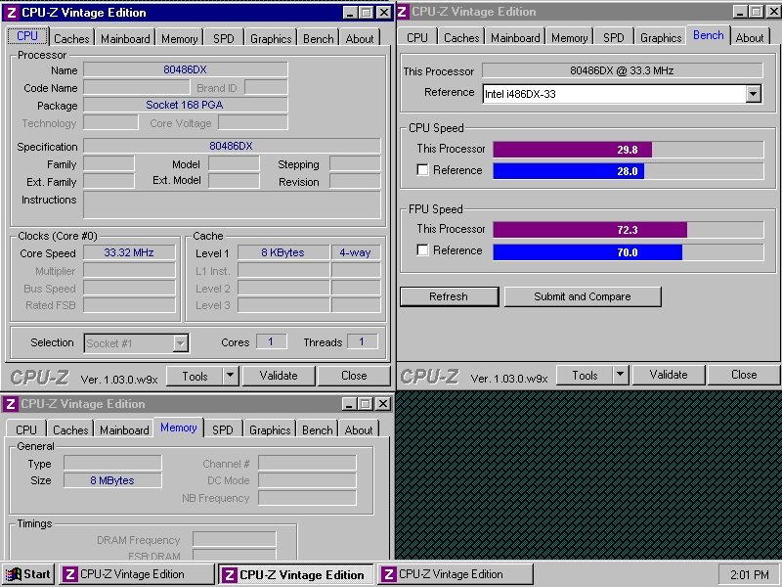782x587 pixels.
Task: Click Tools button in the Bench window
Action: [585, 375]
